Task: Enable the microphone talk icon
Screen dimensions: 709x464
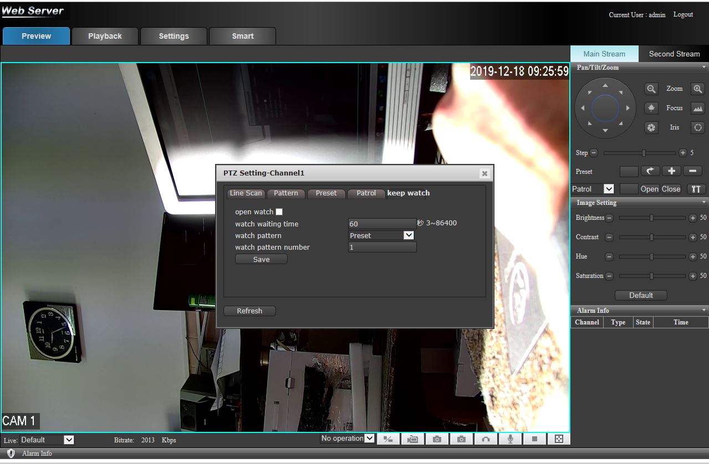Action: point(510,439)
